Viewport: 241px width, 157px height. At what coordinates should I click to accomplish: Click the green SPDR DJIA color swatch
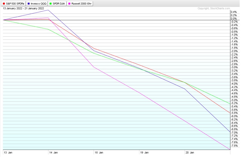(x=51, y=3)
